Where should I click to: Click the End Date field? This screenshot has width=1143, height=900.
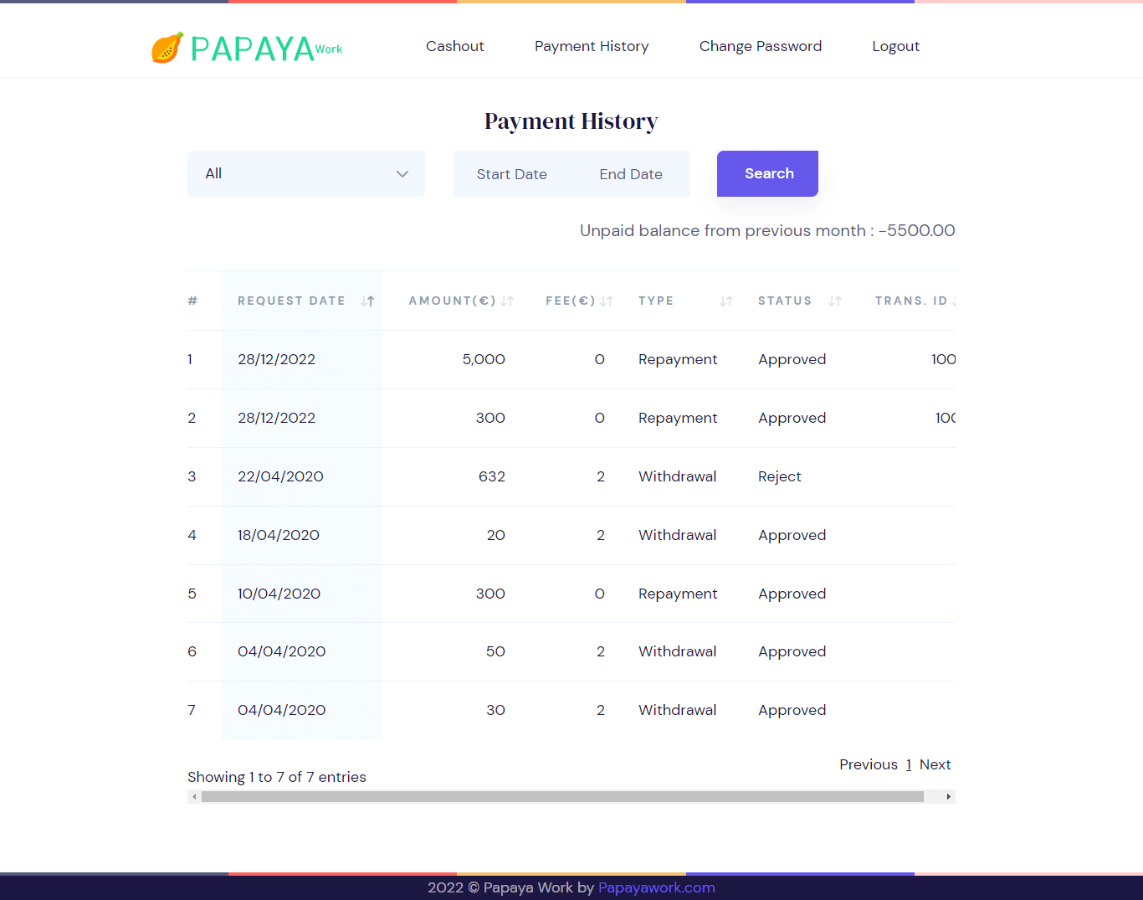631,173
